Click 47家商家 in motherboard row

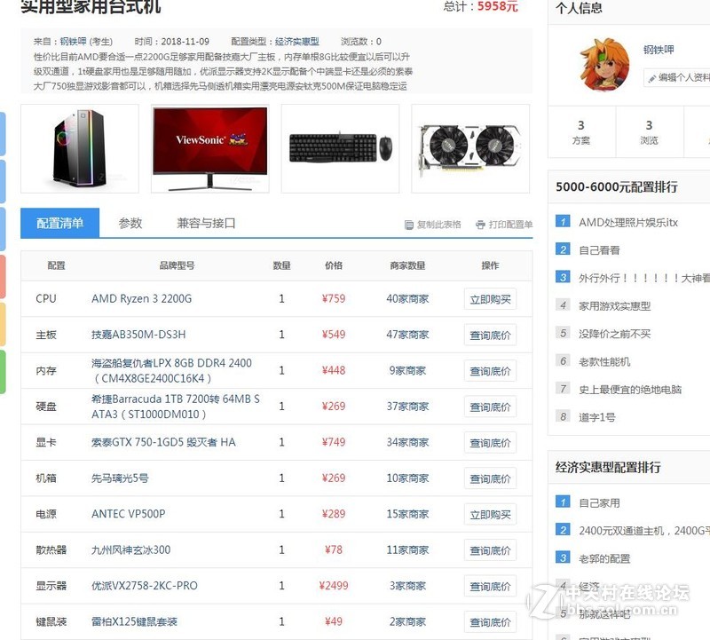pyautogui.click(x=407, y=335)
